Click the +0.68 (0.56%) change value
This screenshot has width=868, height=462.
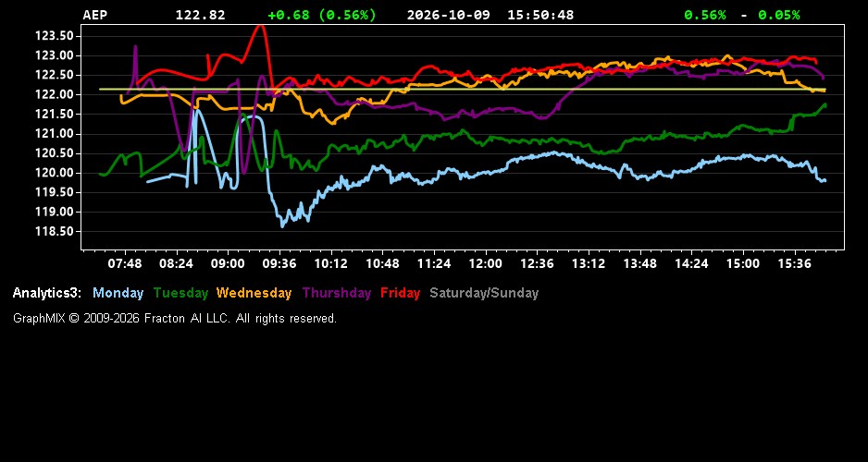point(322,15)
